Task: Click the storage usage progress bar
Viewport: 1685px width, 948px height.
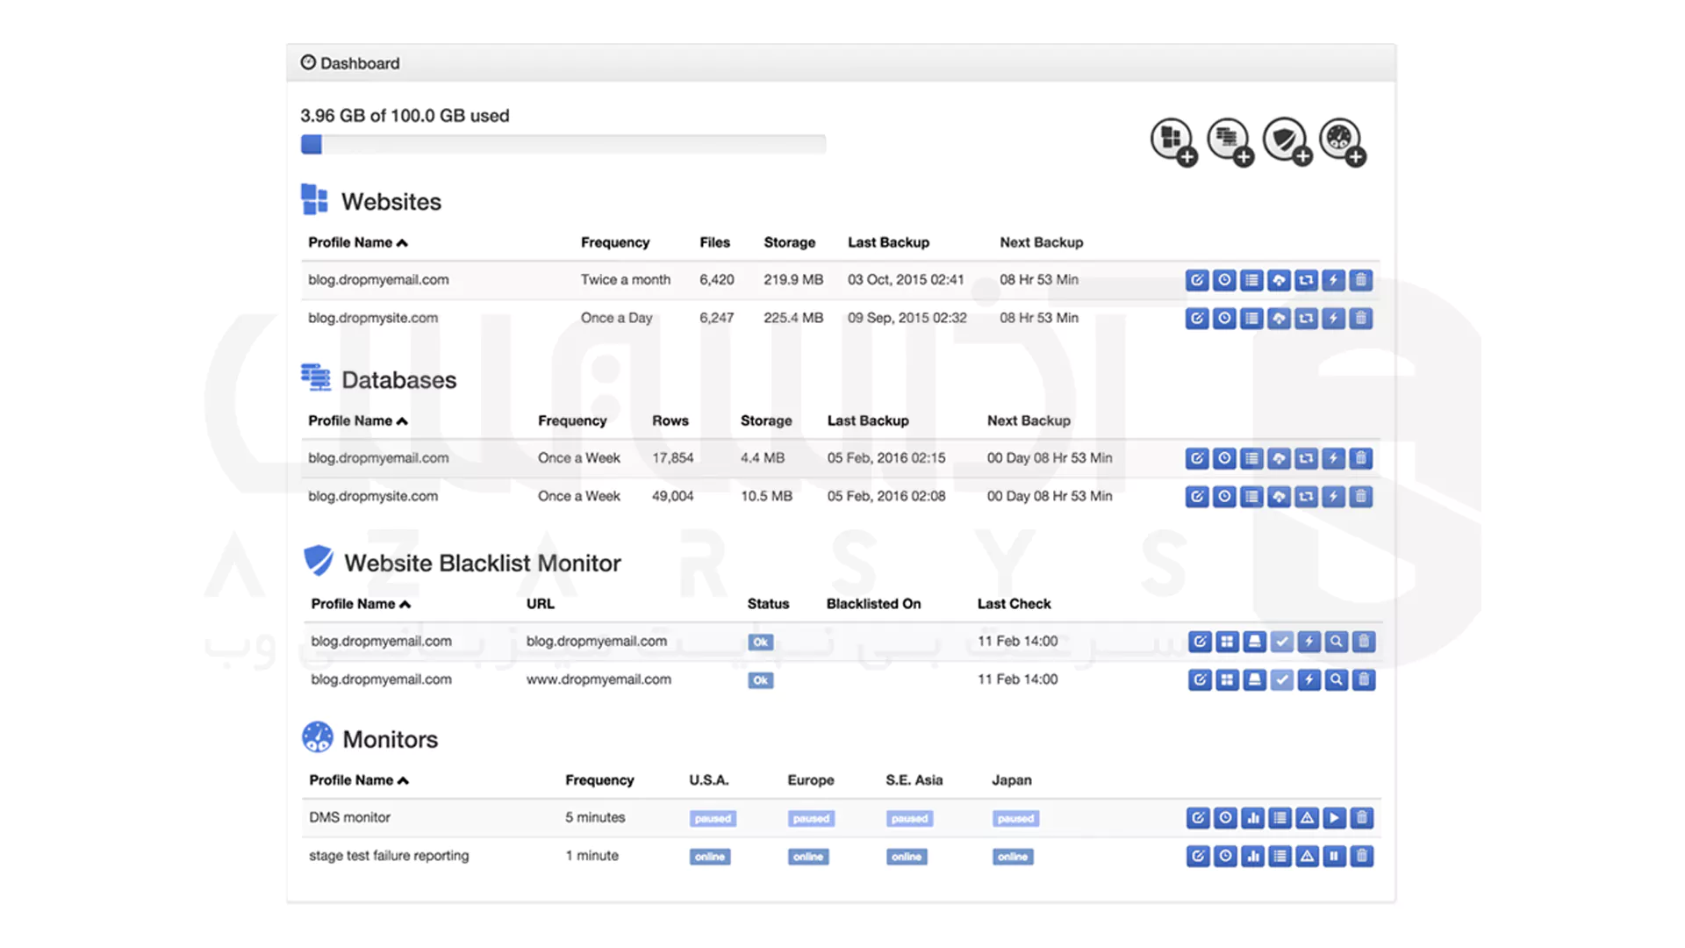Action: pyautogui.click(x=563, y=145)
